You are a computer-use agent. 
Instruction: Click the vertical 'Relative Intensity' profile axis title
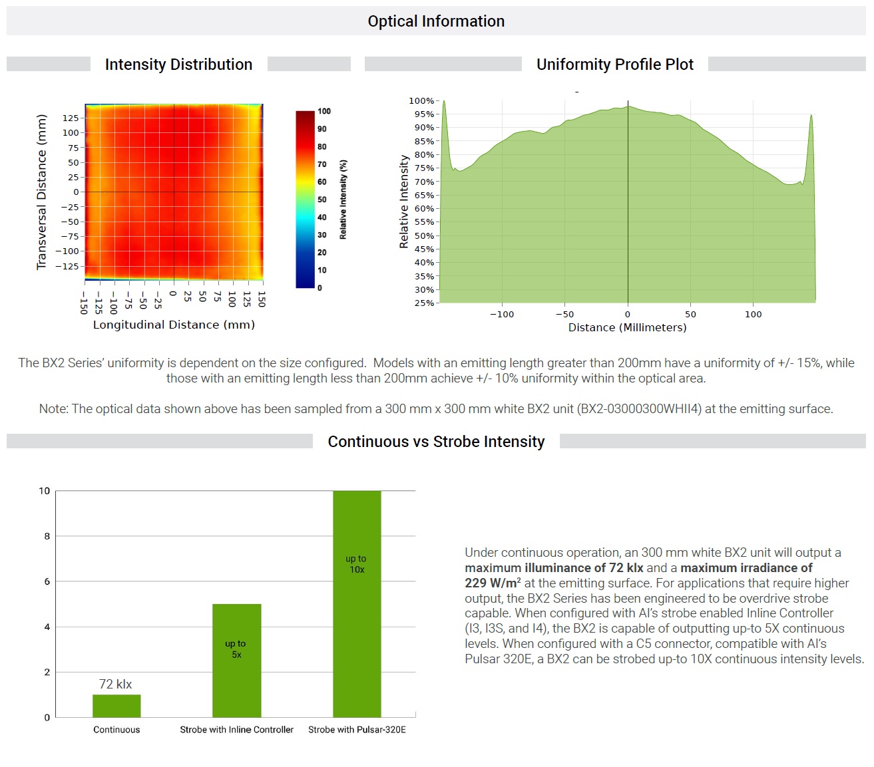pos(403,202)
